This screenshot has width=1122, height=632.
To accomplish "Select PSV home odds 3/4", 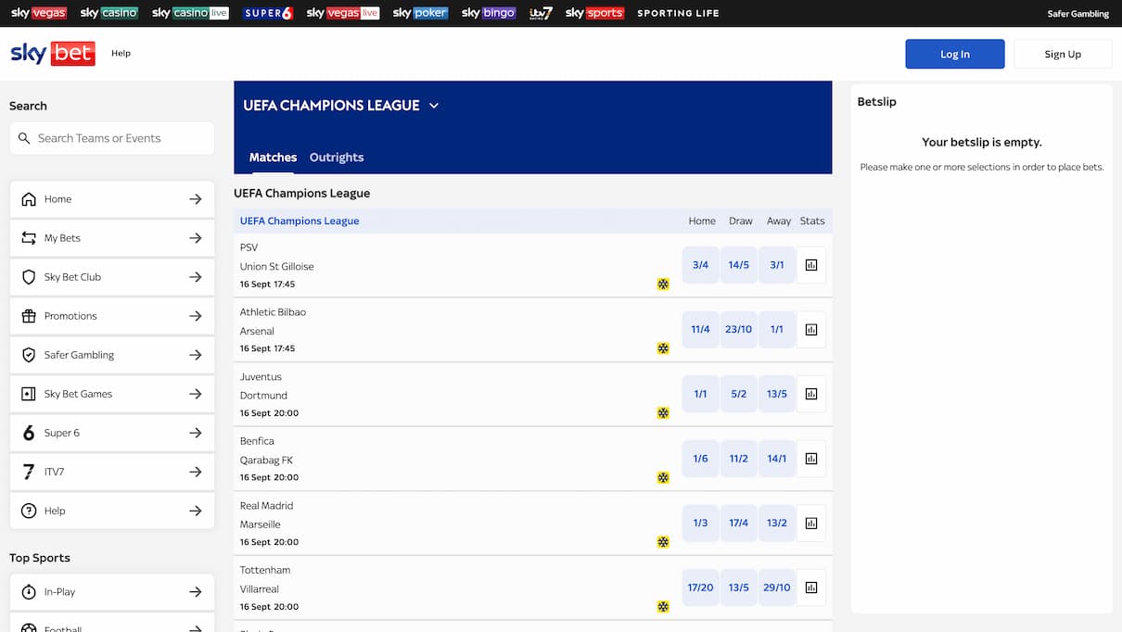I will tap(700, 265).
